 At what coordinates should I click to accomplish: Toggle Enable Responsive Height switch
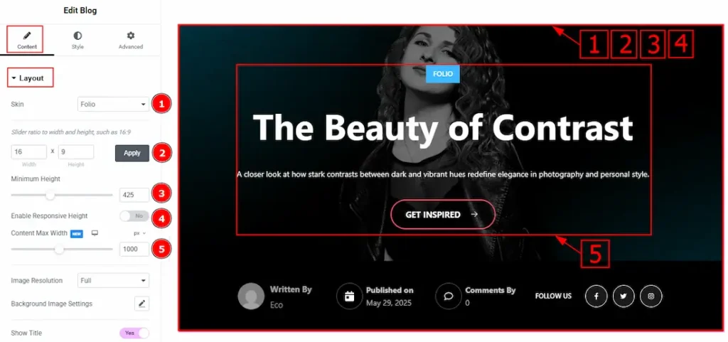(134, 215)
